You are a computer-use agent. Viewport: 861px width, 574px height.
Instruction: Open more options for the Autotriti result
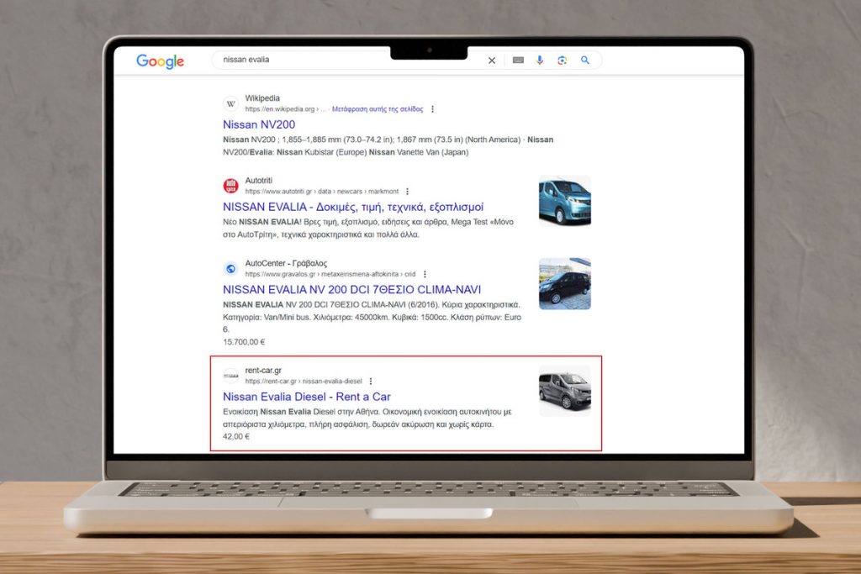pyautogui.click(x=408, y=192)
